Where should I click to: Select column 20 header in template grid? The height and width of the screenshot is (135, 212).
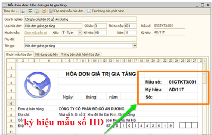153,61
